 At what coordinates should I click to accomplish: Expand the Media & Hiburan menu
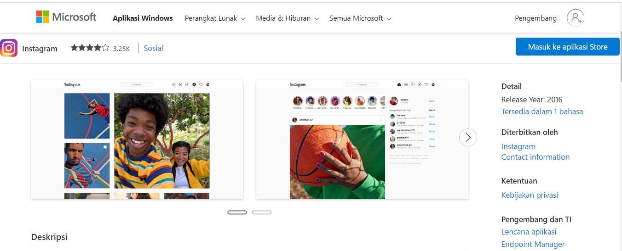(287, 18)
